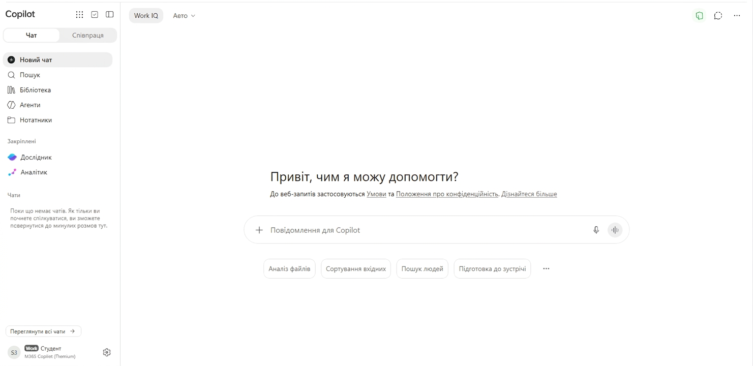Follow the Дізнайтеся більше link
Image resolution: width=753 pixels, height=366 pixels.
pos(529,194)
